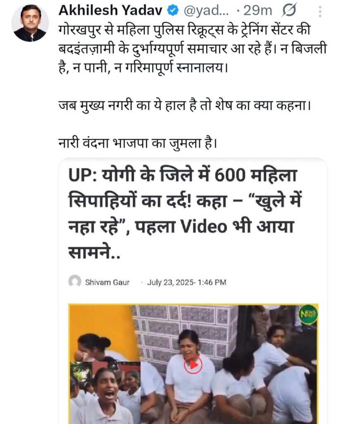
Task: Open the Shivam Gaur author name
Action: coord(107,282)
